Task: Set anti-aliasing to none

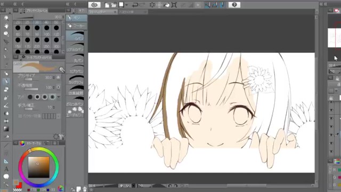Action: point(30,97)
